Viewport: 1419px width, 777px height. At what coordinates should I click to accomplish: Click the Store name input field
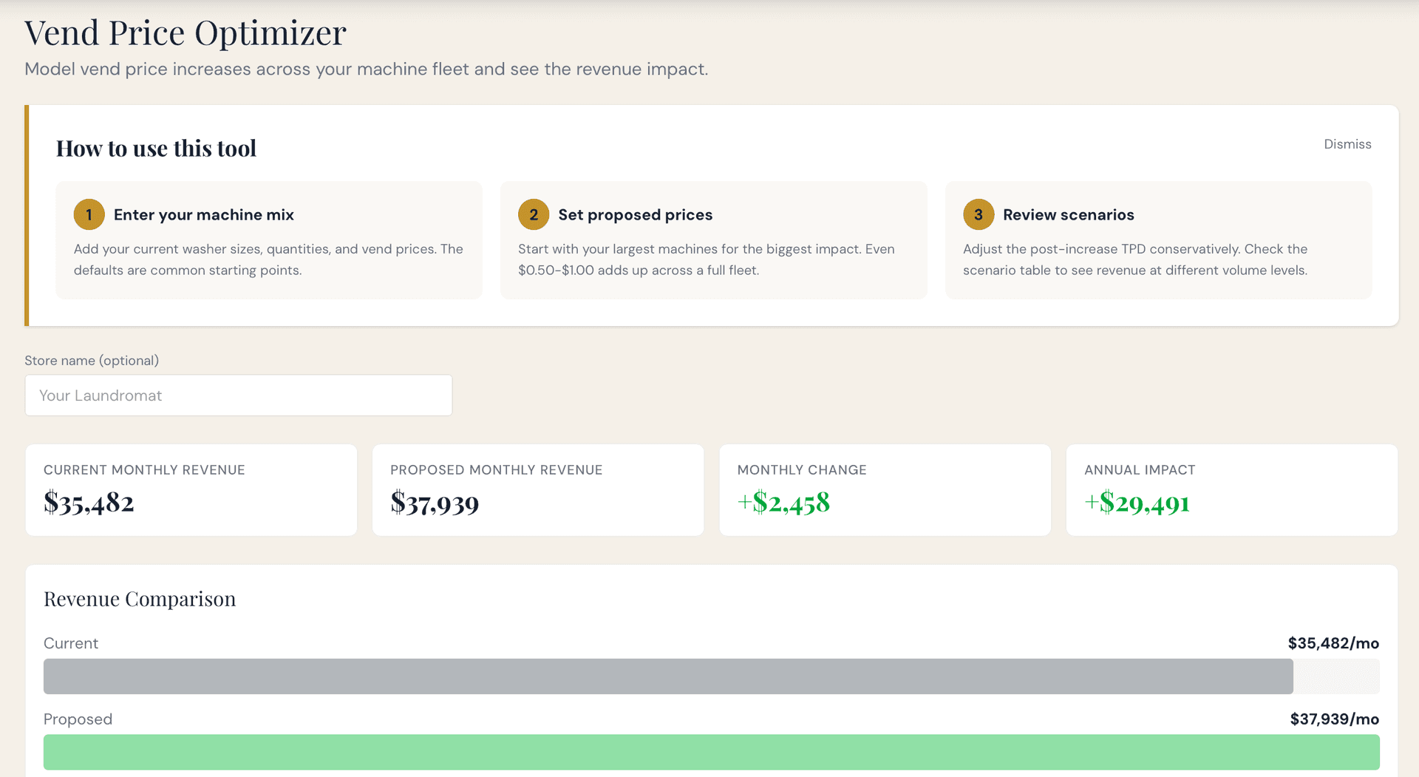pos(238,395)
